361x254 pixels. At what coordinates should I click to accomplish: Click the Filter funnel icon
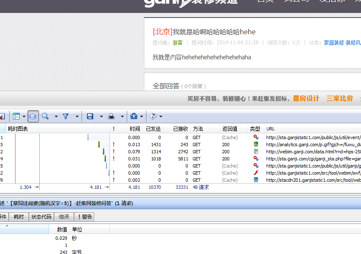(x=66, y=116)
